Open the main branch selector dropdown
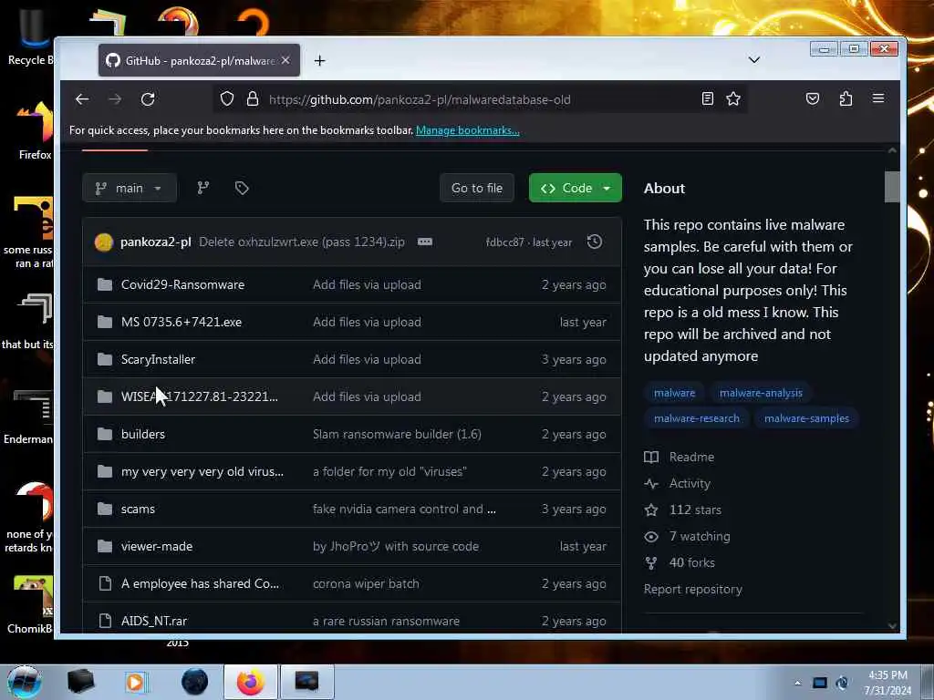Viewport: 934px width, 700px height. click(130, 188)
